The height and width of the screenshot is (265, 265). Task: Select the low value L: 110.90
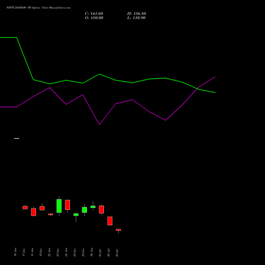pyautogui.click(x=136, y=18)
